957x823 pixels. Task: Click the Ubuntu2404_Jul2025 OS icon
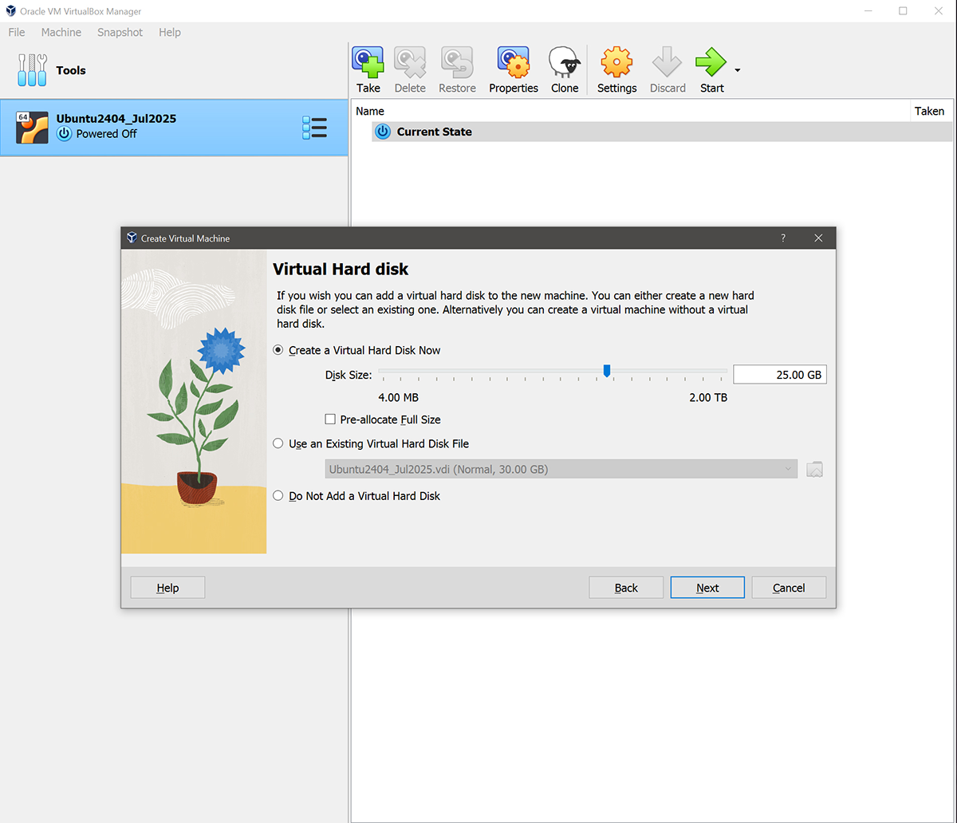point(33,128)
